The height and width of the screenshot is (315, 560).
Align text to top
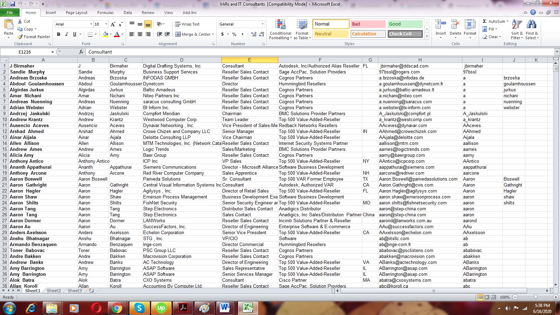pos(132,24)
